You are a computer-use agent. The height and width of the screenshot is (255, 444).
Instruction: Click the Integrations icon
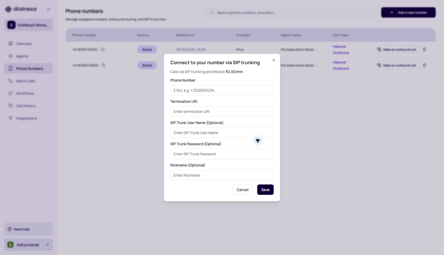pos(11,118)
